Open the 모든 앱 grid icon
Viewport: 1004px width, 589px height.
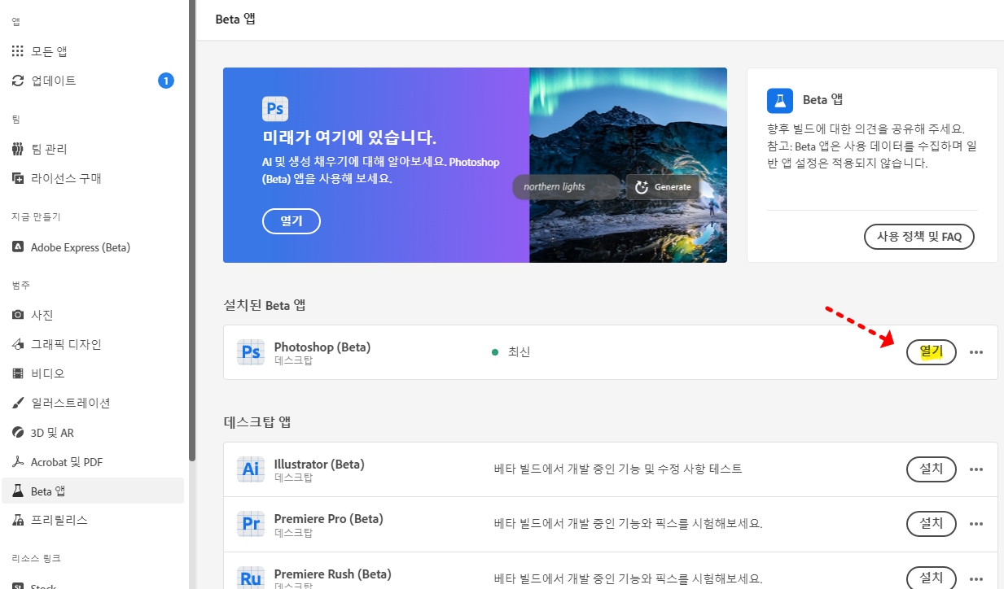[x=18, y=51]
